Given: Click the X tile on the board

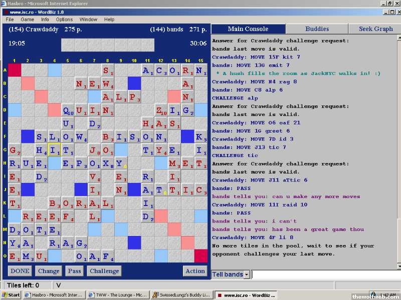Looking at the screenshot, I should (108, 163).
